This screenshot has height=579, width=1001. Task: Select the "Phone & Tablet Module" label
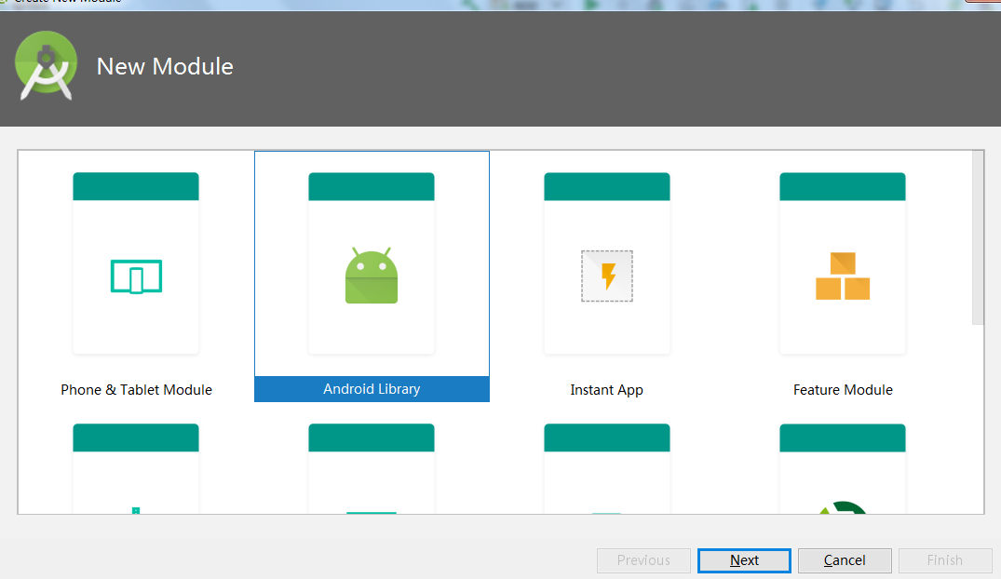coord(136,390)
